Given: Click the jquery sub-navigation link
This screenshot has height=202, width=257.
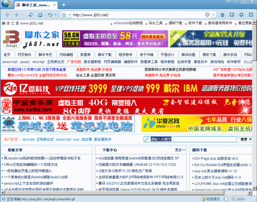Looking at the screenshot, I should 25,62.
